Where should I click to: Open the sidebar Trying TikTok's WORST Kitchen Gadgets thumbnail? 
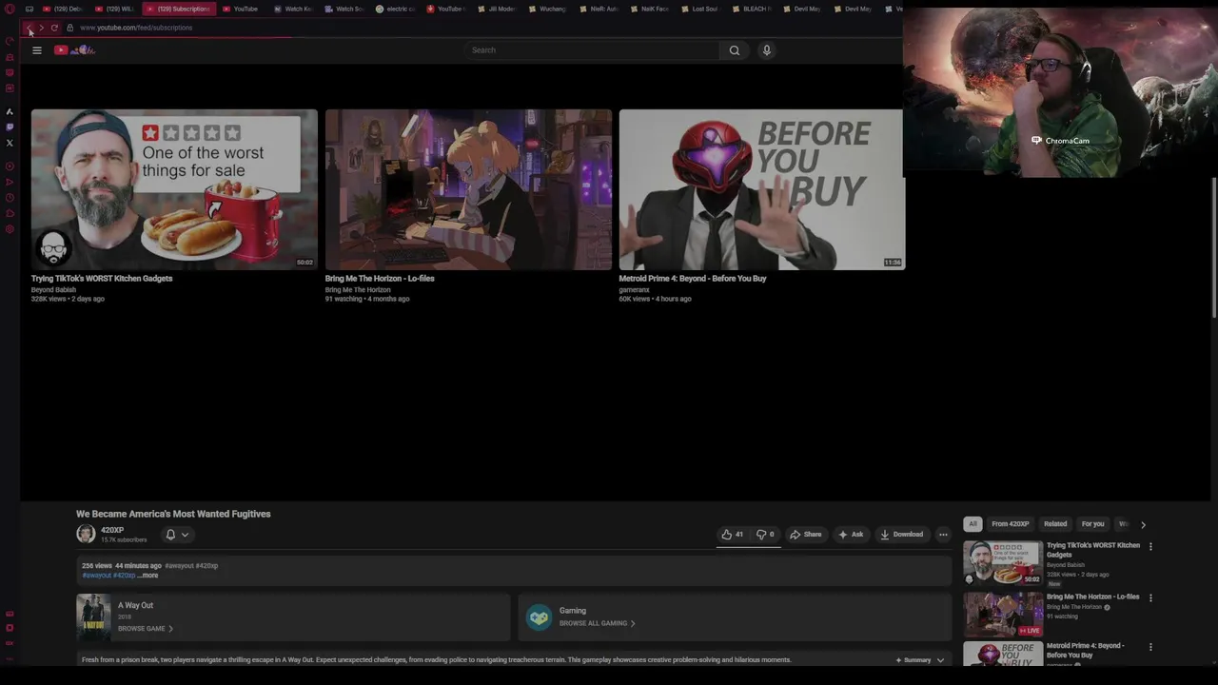click(x=1003, y=562)
